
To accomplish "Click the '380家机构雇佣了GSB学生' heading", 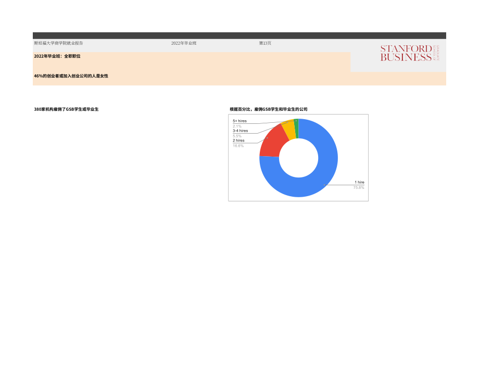I will click(x=66, y=109).
